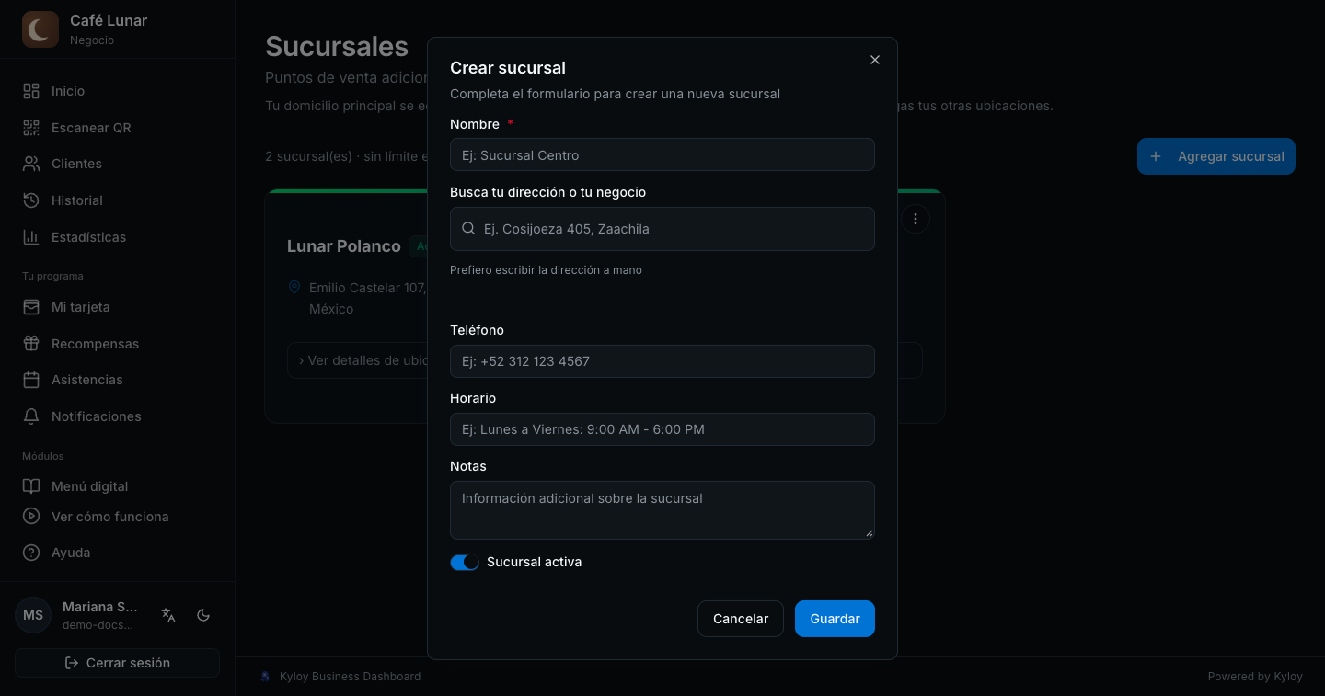Open the Notificaciones page
This screenshot has width=1325, height=696.
coord(117,416)
